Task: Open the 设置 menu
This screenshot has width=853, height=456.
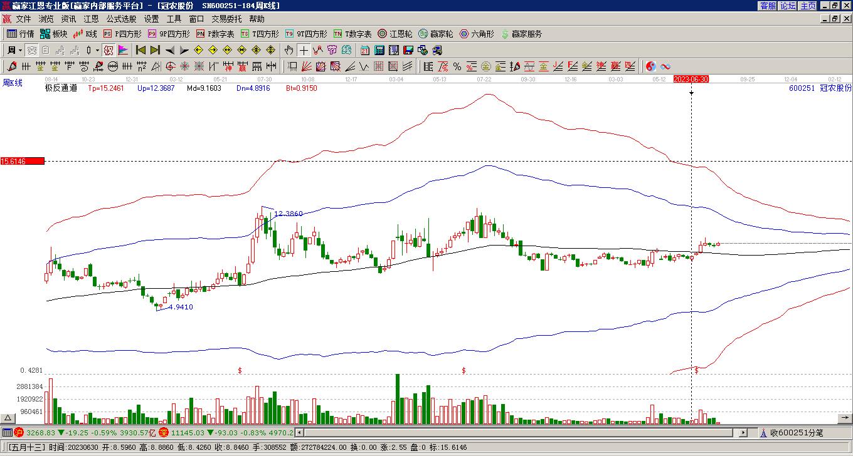Action: coord(151,19)
